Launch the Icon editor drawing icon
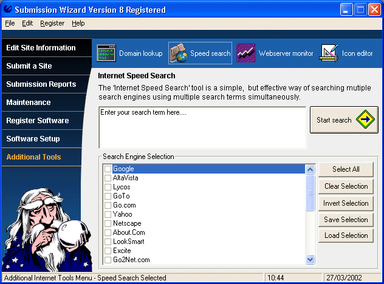 pyautogui.click(x=329, y=53)
